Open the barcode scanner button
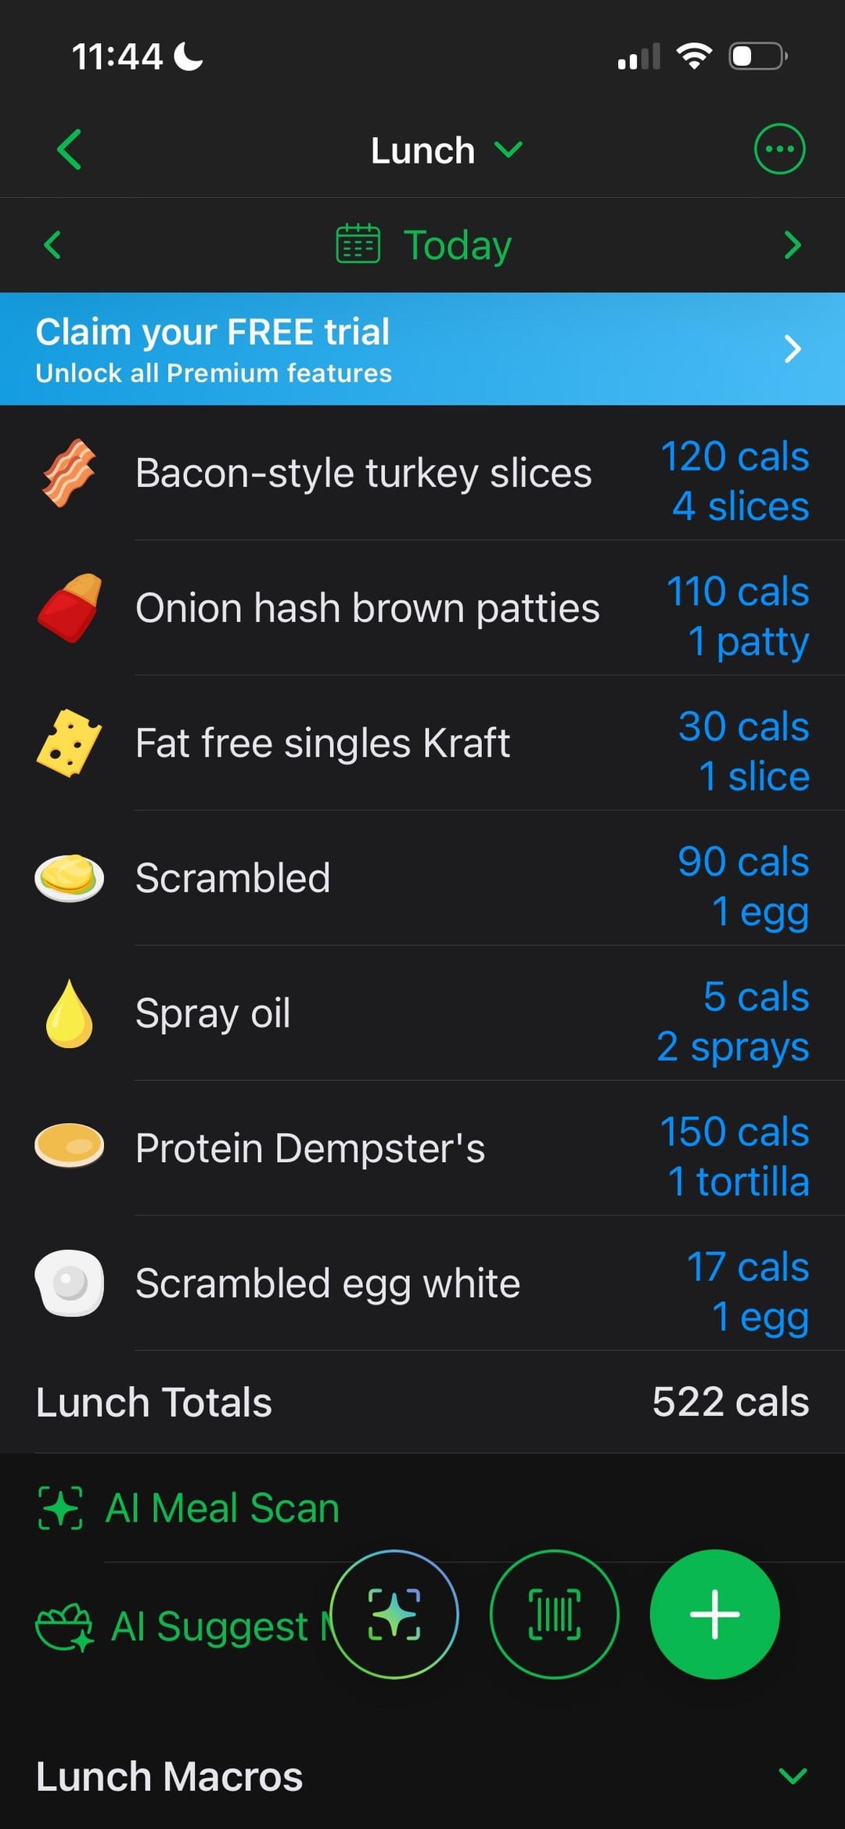Screen dimensions: 845x1829 pos(554,1614)
